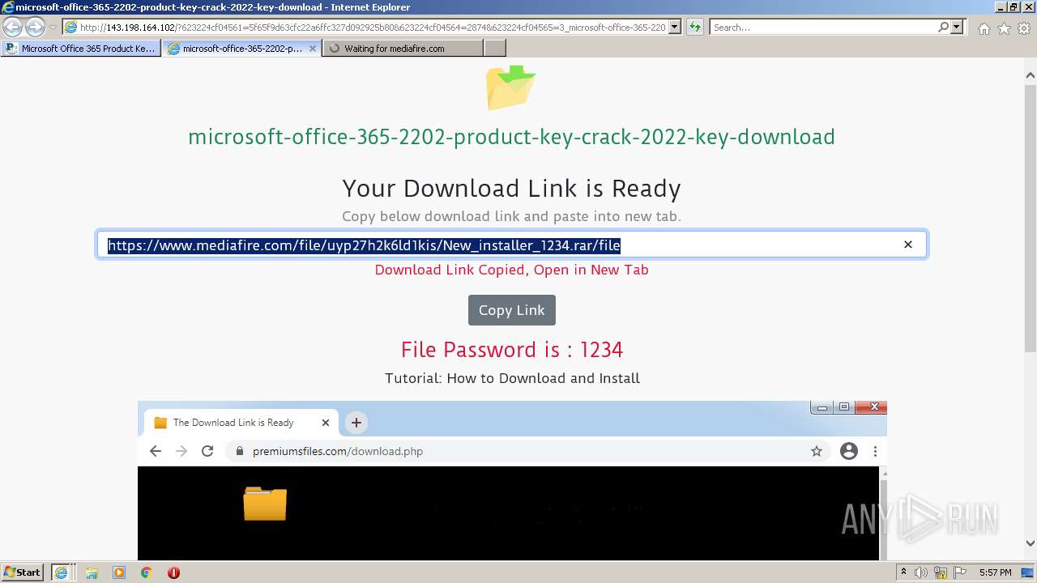
Task: Click the tutorial image profile avatar icon
Action: click(x=849, y=451)
